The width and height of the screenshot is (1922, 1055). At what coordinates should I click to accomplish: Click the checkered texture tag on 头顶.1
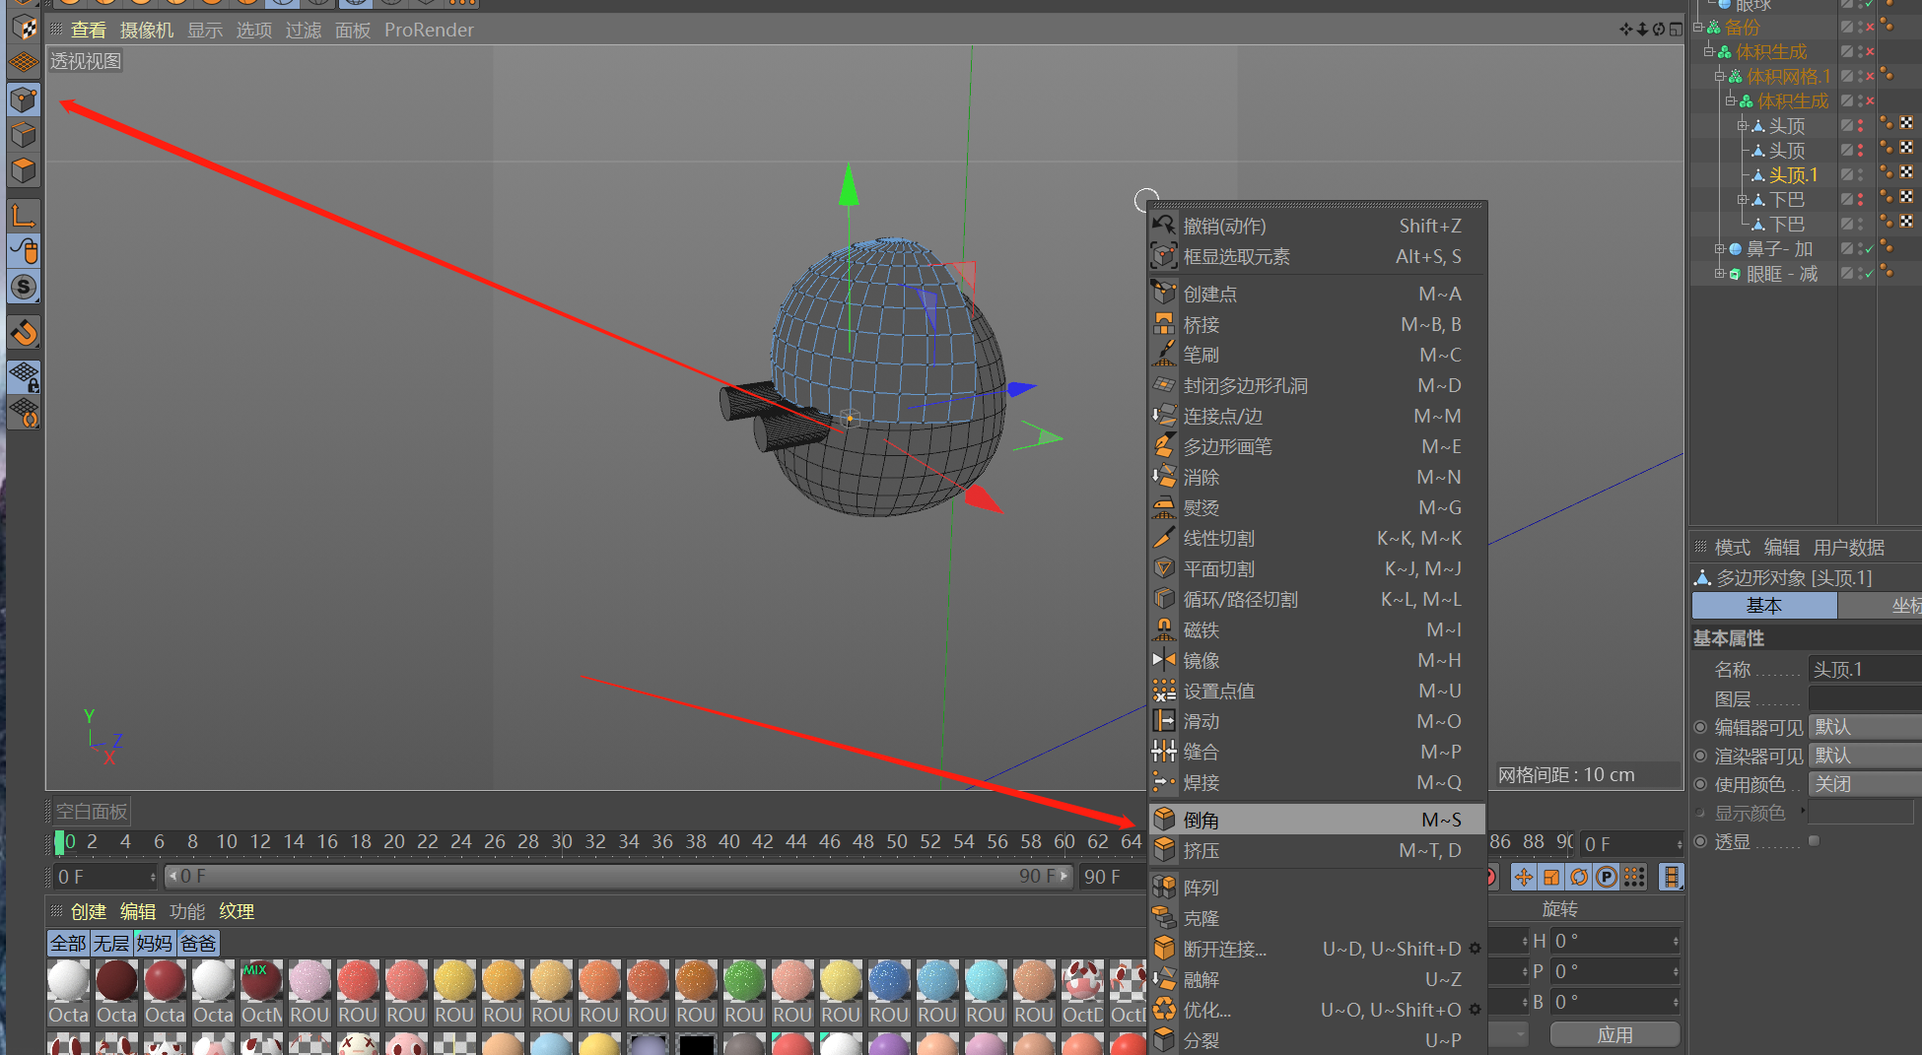click(x=1906, y=172)
